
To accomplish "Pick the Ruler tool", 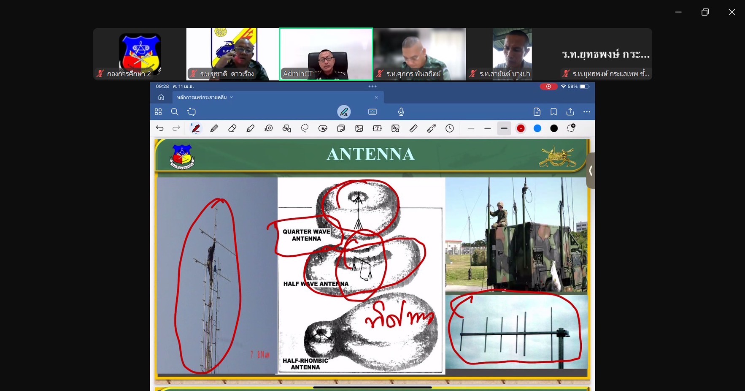I will [413, 128].
